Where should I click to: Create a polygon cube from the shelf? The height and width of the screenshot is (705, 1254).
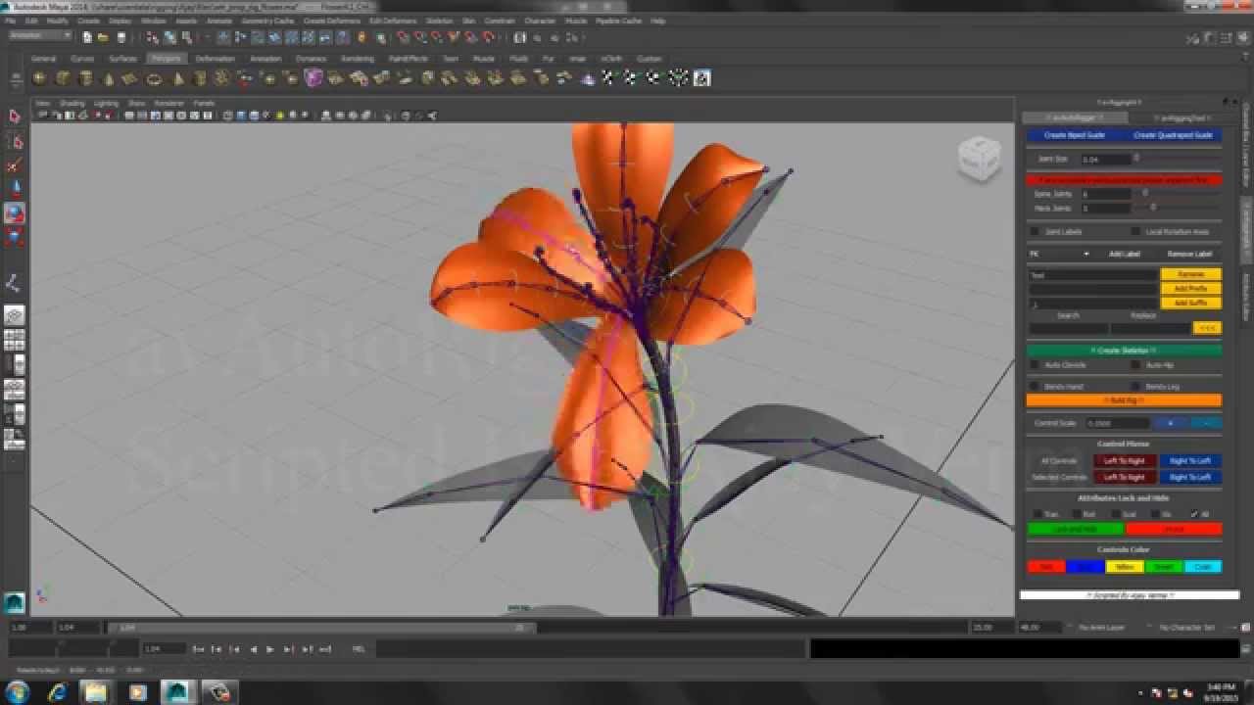click(x=63, y=78)
